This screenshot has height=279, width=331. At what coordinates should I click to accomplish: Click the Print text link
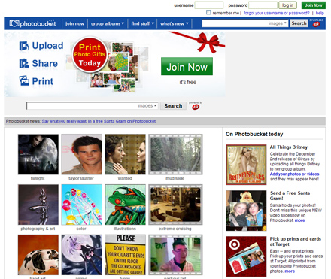(x=43, y=81)
